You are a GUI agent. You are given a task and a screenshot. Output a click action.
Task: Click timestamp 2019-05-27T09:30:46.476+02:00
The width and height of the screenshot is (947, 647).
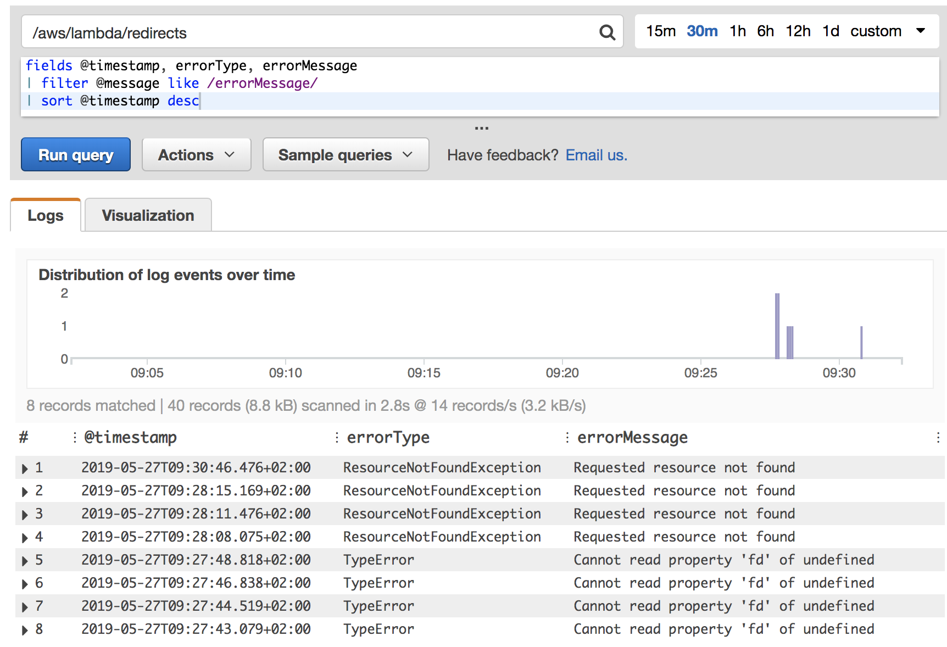tap(196, 467)
